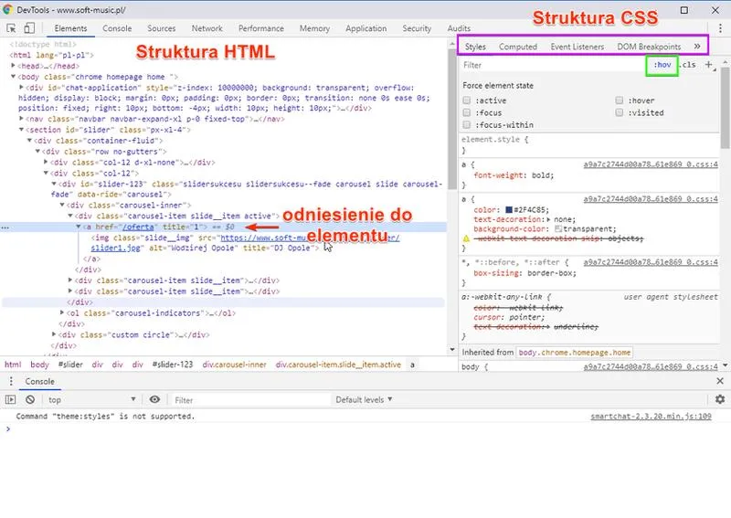Viewport: 731px width, 518px height.
Task: Toggle the device toolbar icon
Action: (x=29, y=28)
